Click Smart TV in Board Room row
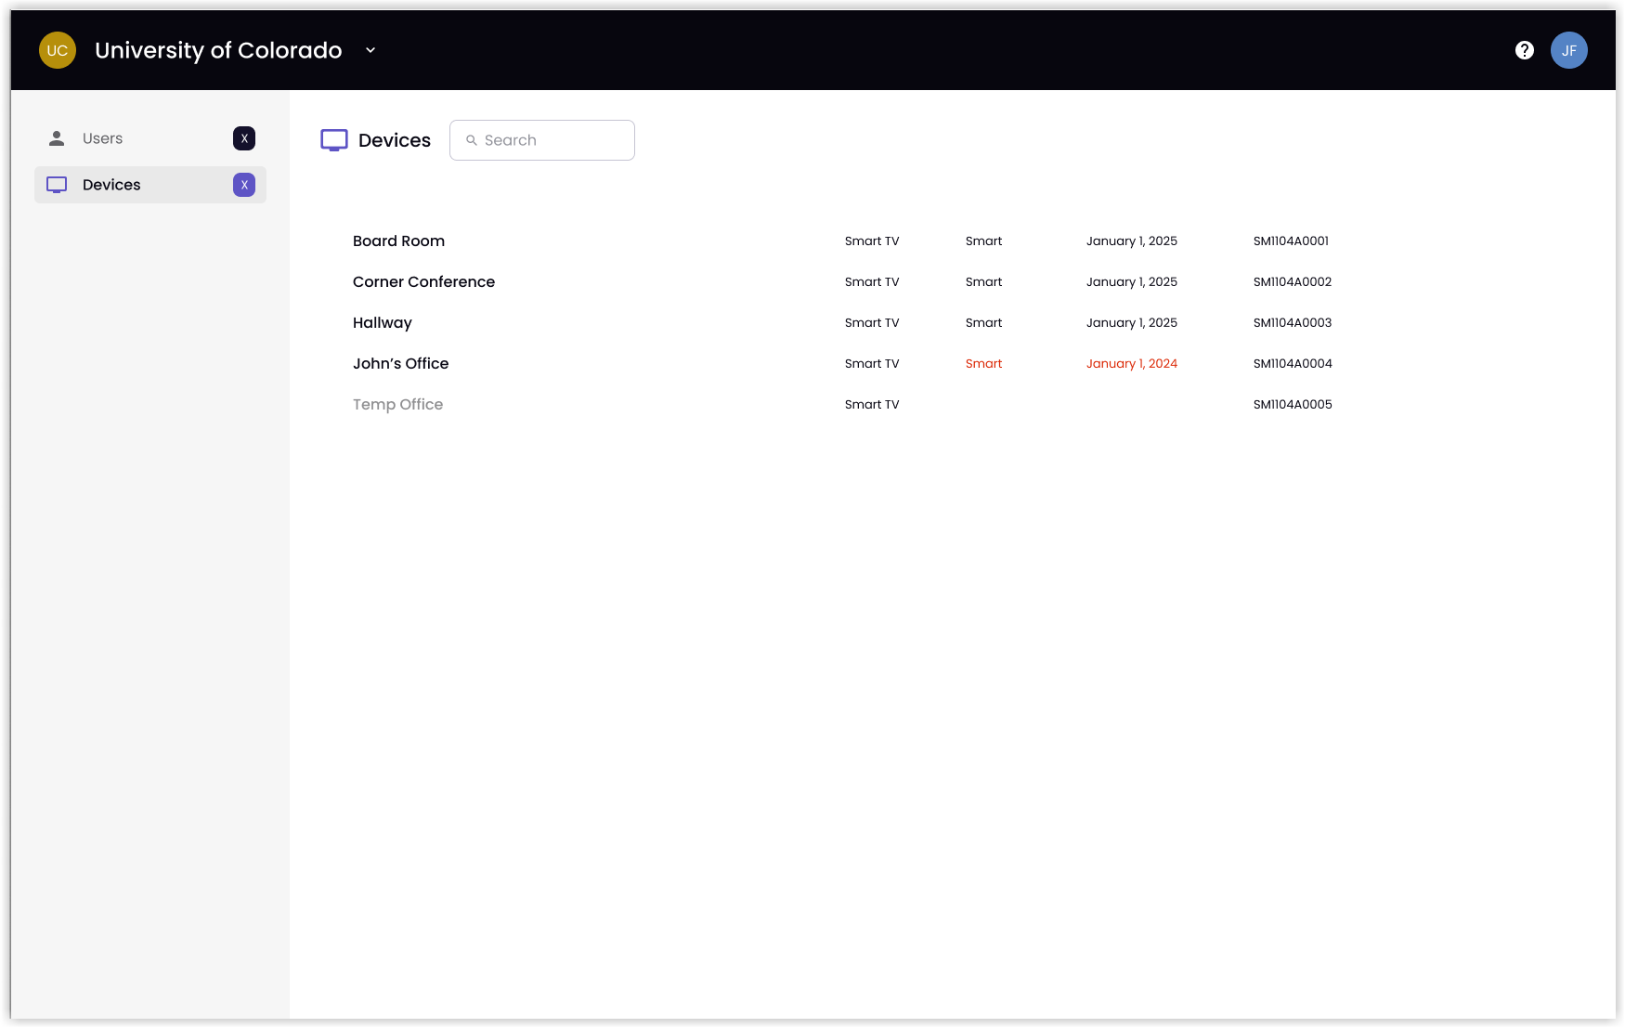 coord(872,241)
